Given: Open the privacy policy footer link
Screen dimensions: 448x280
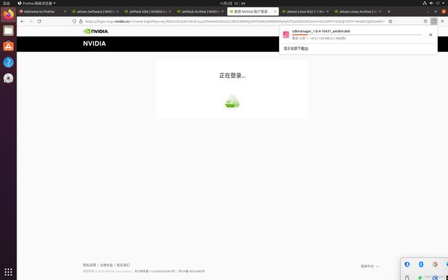Looking at the screenshot, I should tap(90, 265).
